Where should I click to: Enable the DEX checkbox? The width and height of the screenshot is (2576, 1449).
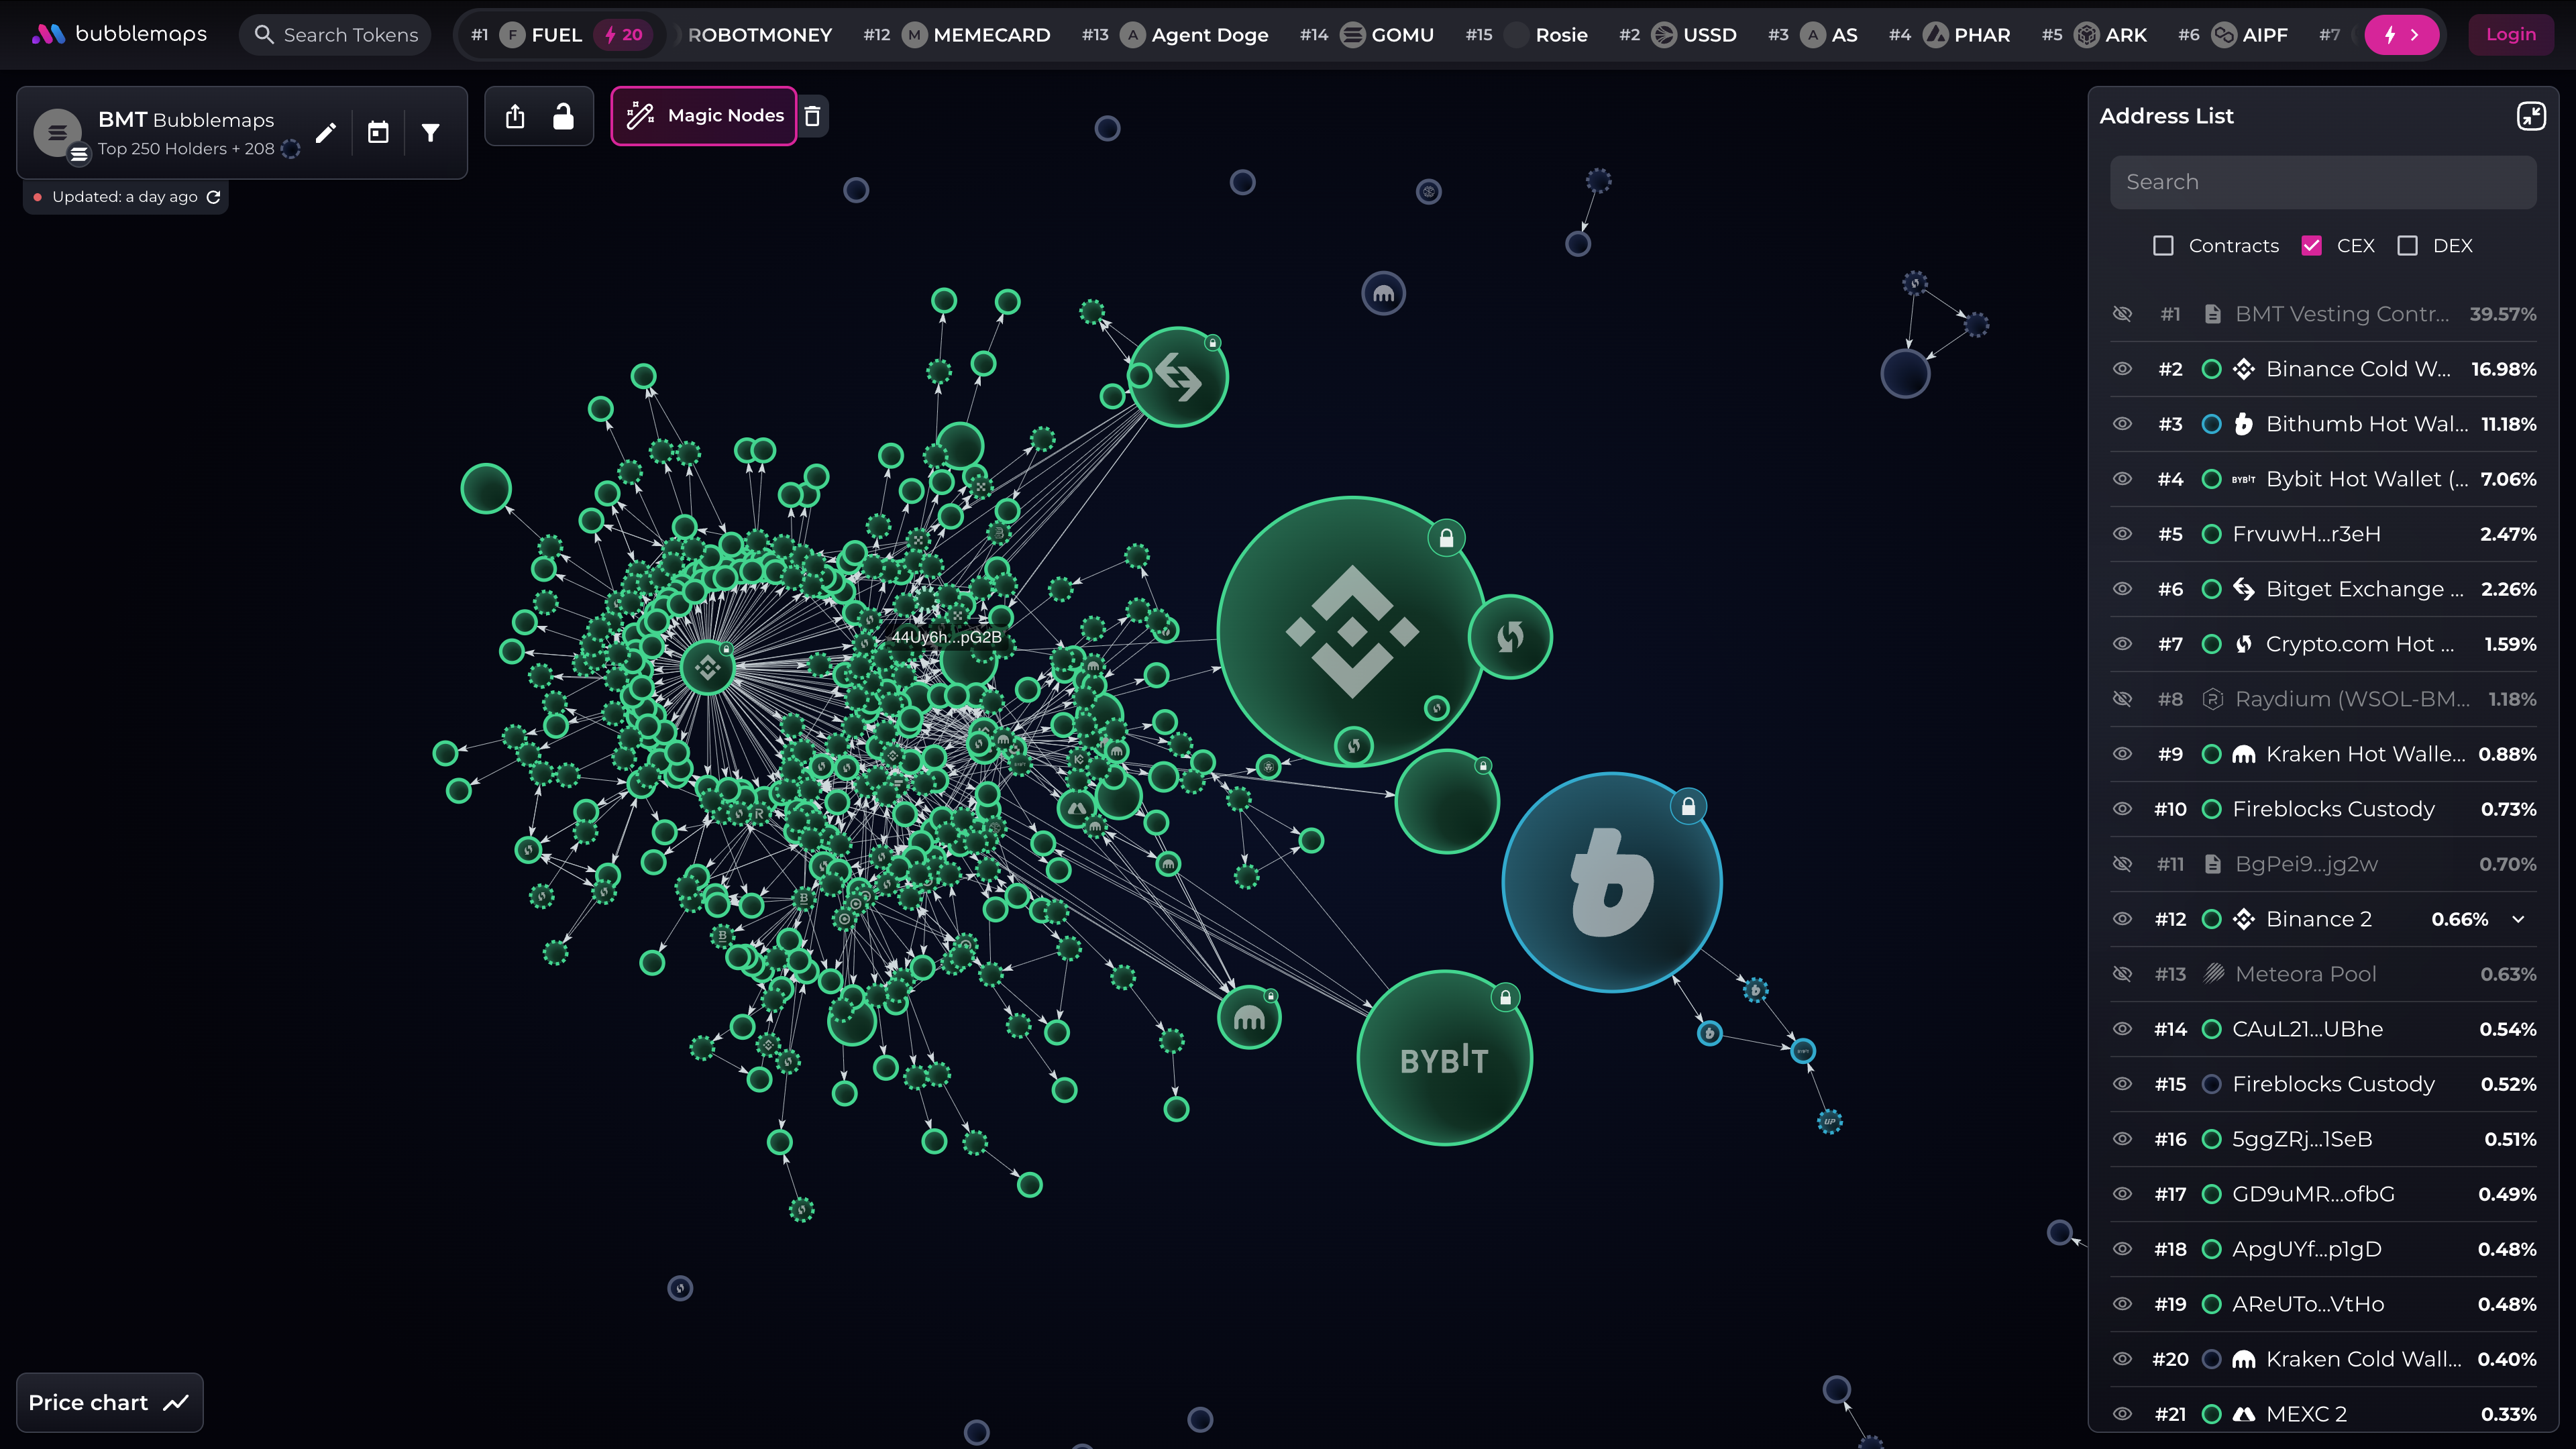[2408, 246]
